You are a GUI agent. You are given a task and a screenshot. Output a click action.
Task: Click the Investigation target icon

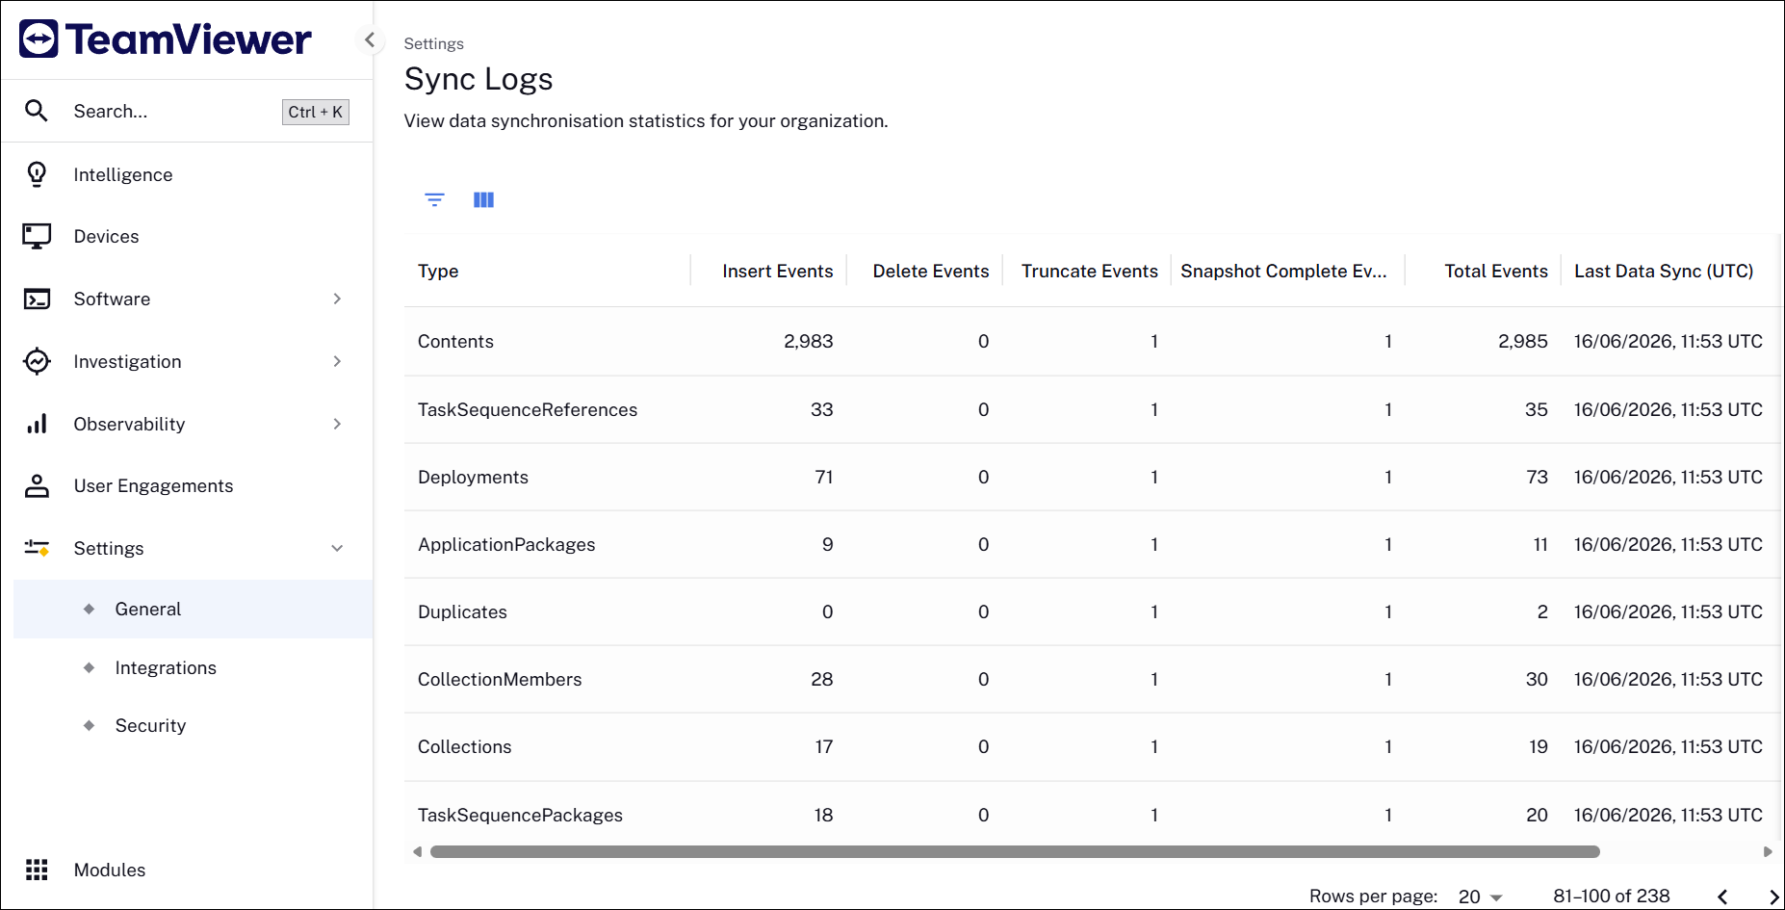tap(37, 361)
